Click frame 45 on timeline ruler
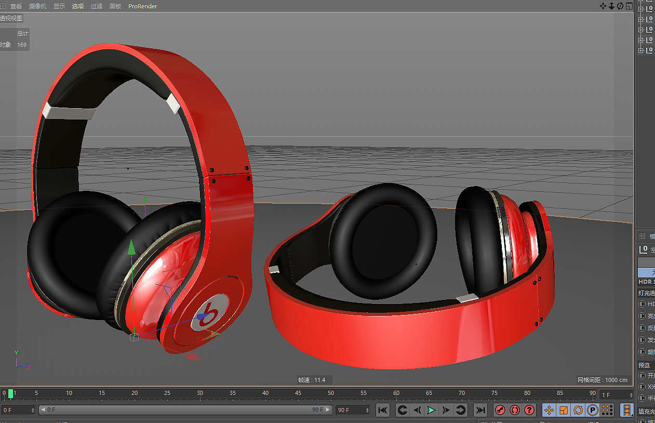This screenshot has height=423, width=655. [x=298, y=393]
